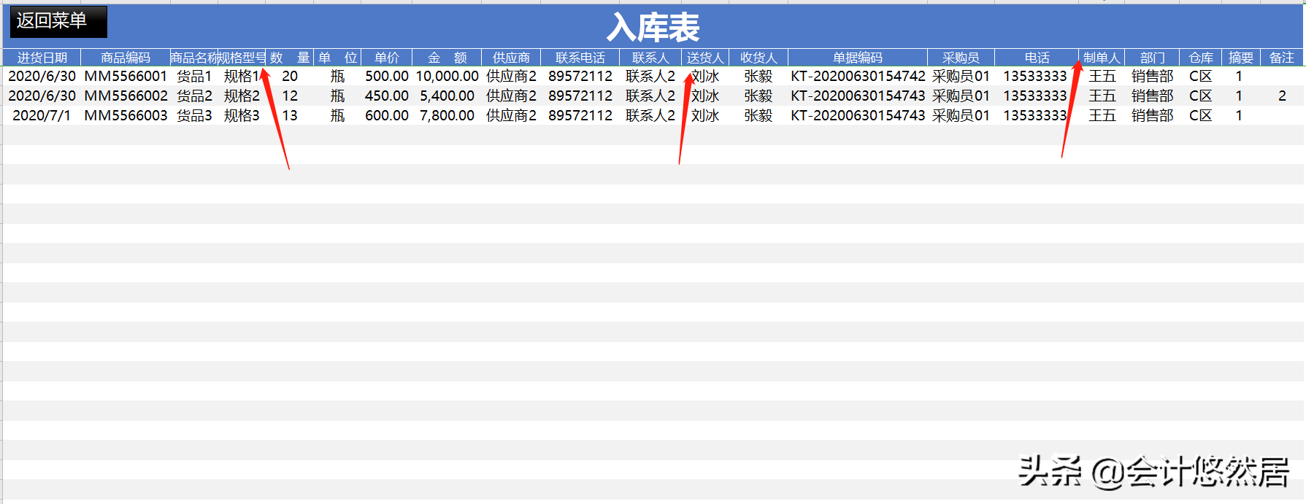
Task: Select the 货品2 cell
Action: click(194, 96)
